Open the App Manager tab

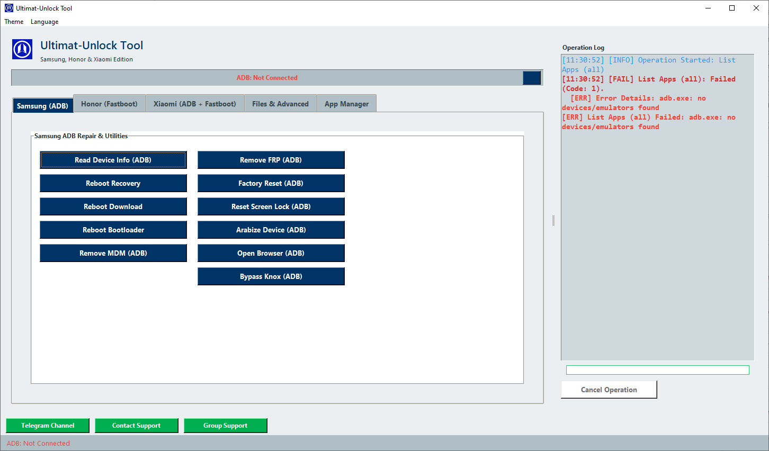click(346, 103)
